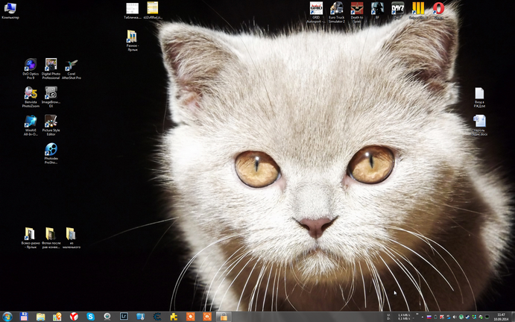515x322 pixels.
Task: Select the DayZ game shortcut
Action: coord(398,10)
